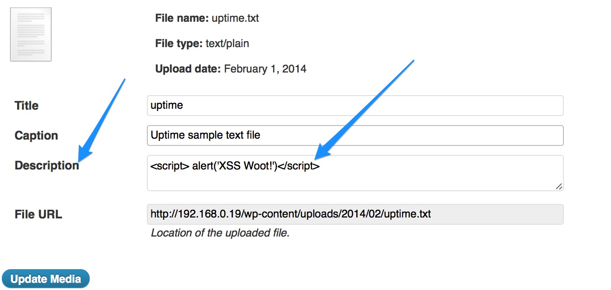This screenshot has width=611, height=290.
Task: Click the text document thumbnail icon
Action: click(x=31, y=34)
